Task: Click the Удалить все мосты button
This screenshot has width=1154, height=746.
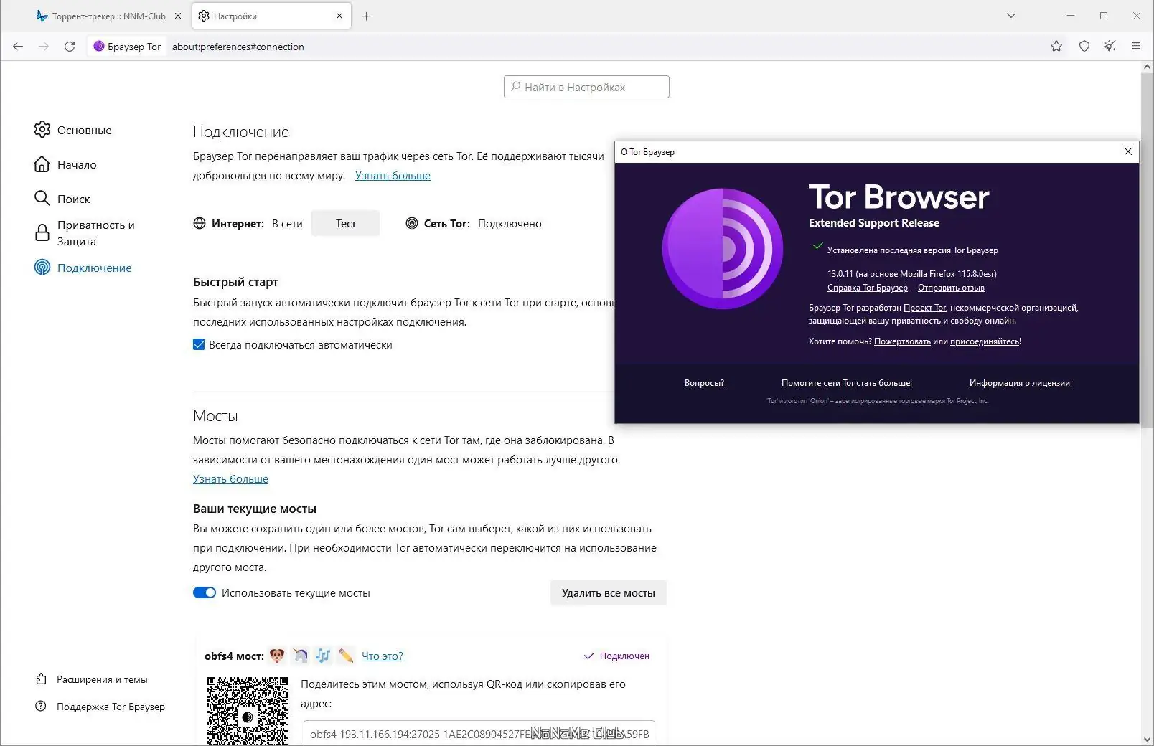Action: coord(609,593)
